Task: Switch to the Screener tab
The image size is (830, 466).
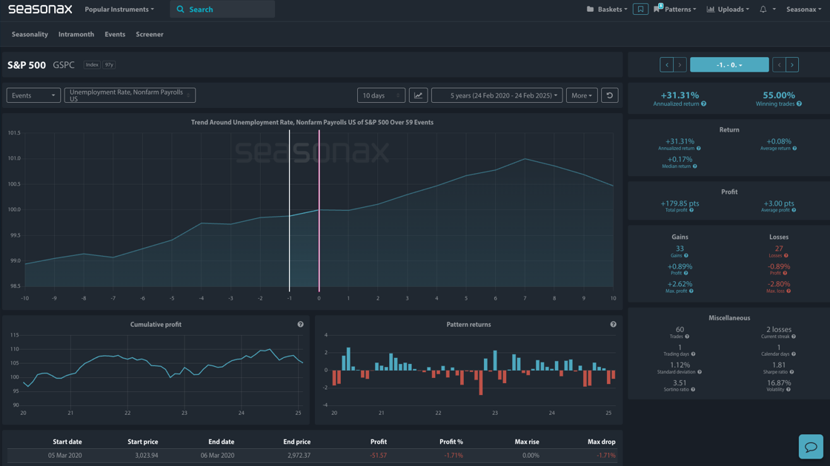Action: [x=149, y=35]
